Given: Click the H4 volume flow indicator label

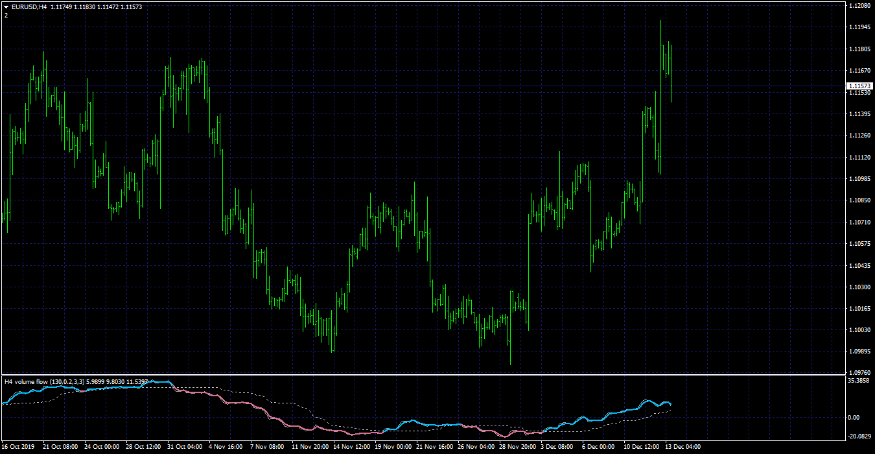Looking at the screenshot, I should pos(76,381).
